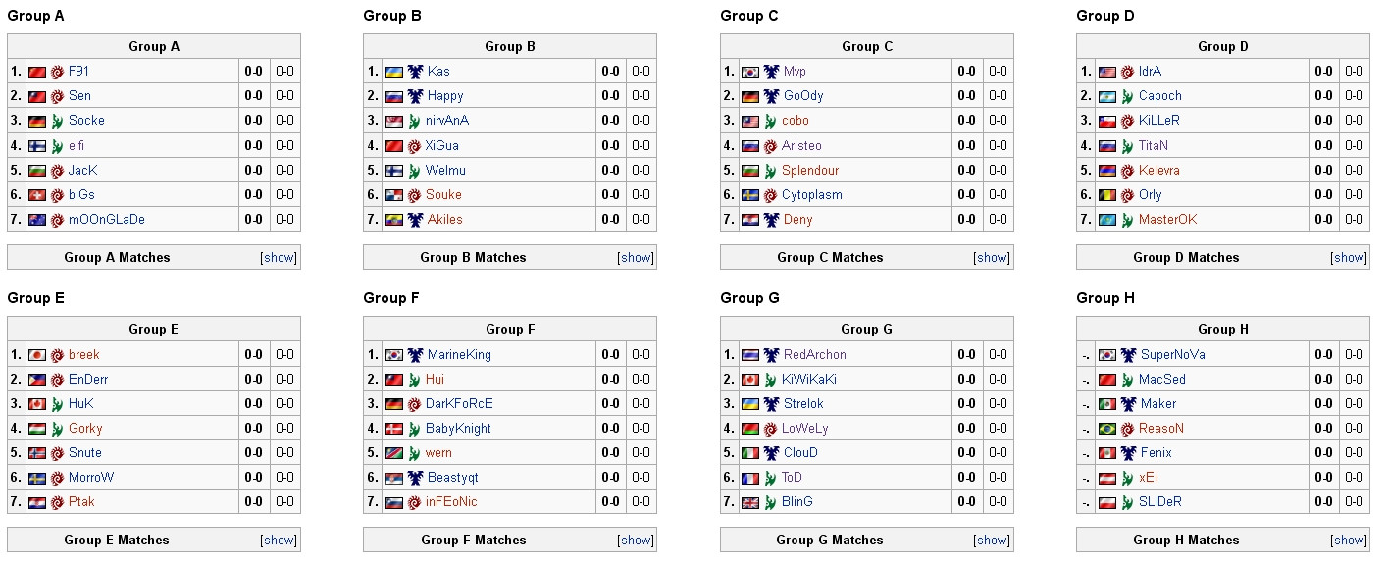Expand Group E Matches section
1387x567 pixels.
279,541
